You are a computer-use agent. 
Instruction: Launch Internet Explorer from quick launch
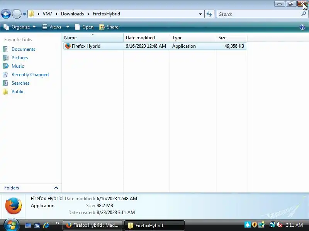point(46,225)
